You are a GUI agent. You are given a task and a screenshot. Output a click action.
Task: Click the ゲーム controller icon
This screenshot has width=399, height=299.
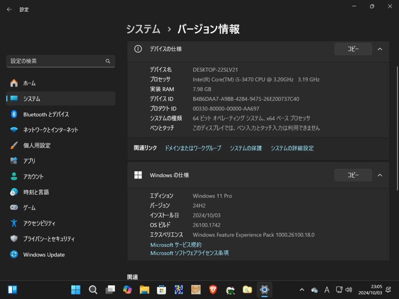click(x=14, y=208)
